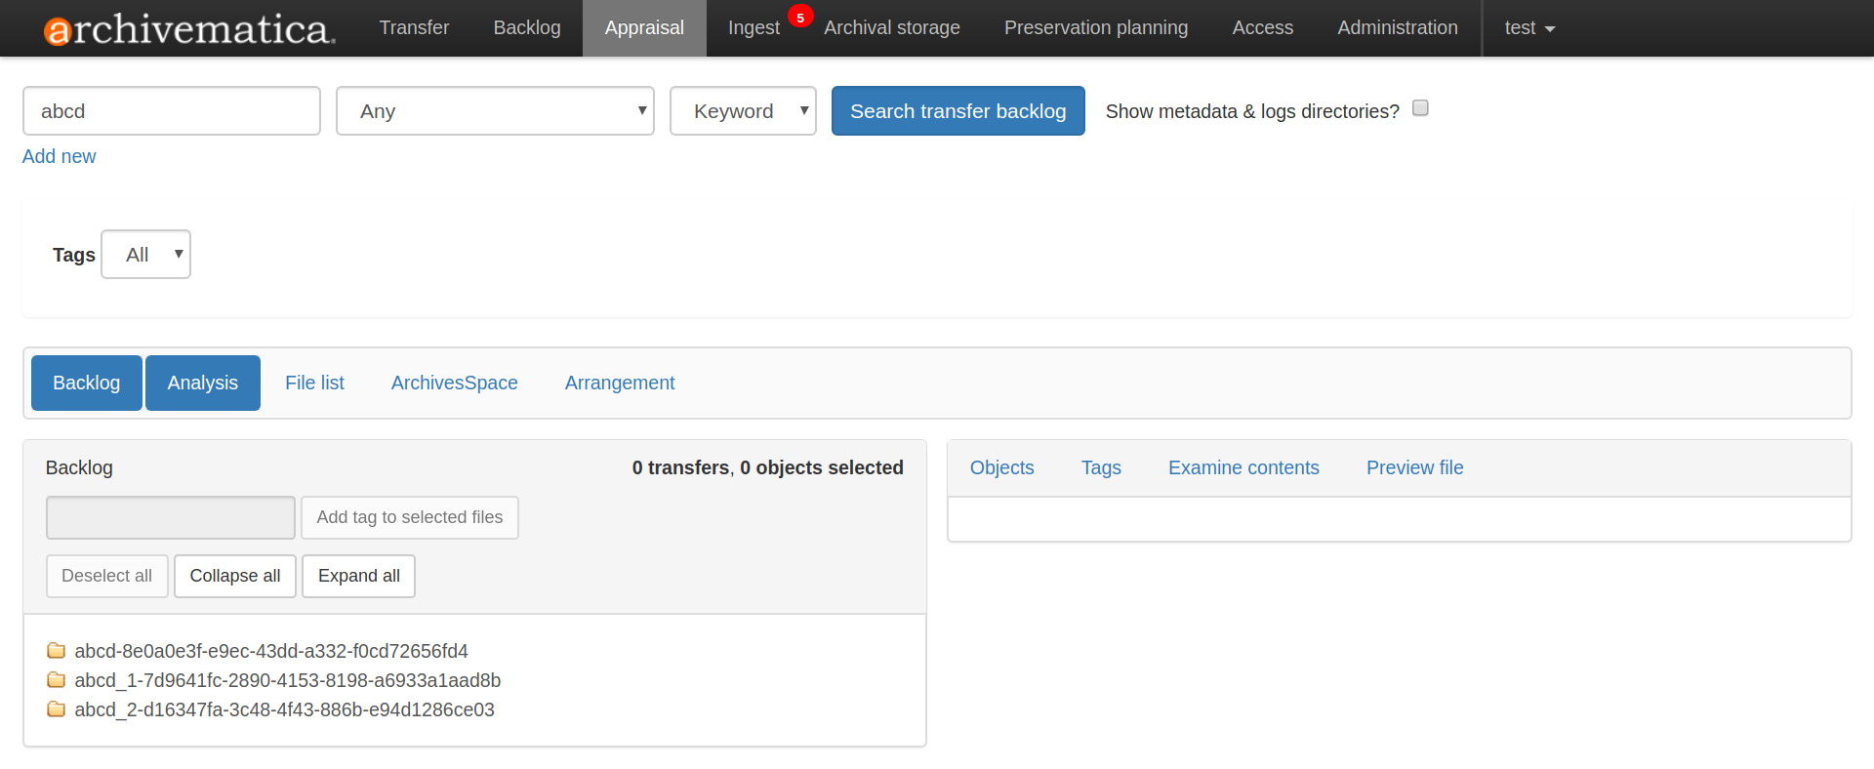
Task: Click folder icon for abcd-8e0a0e3f transfer
Action: click(x=57, y=651)
